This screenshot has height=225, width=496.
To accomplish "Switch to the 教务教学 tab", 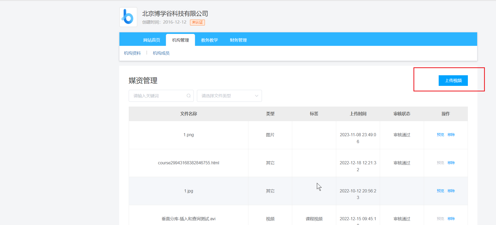I will pyautogui.click(x=209, y=40).
